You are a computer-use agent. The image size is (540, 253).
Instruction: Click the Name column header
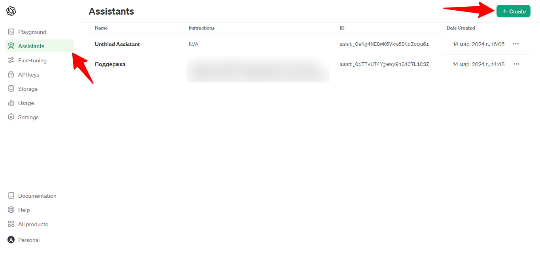(101, 28)
